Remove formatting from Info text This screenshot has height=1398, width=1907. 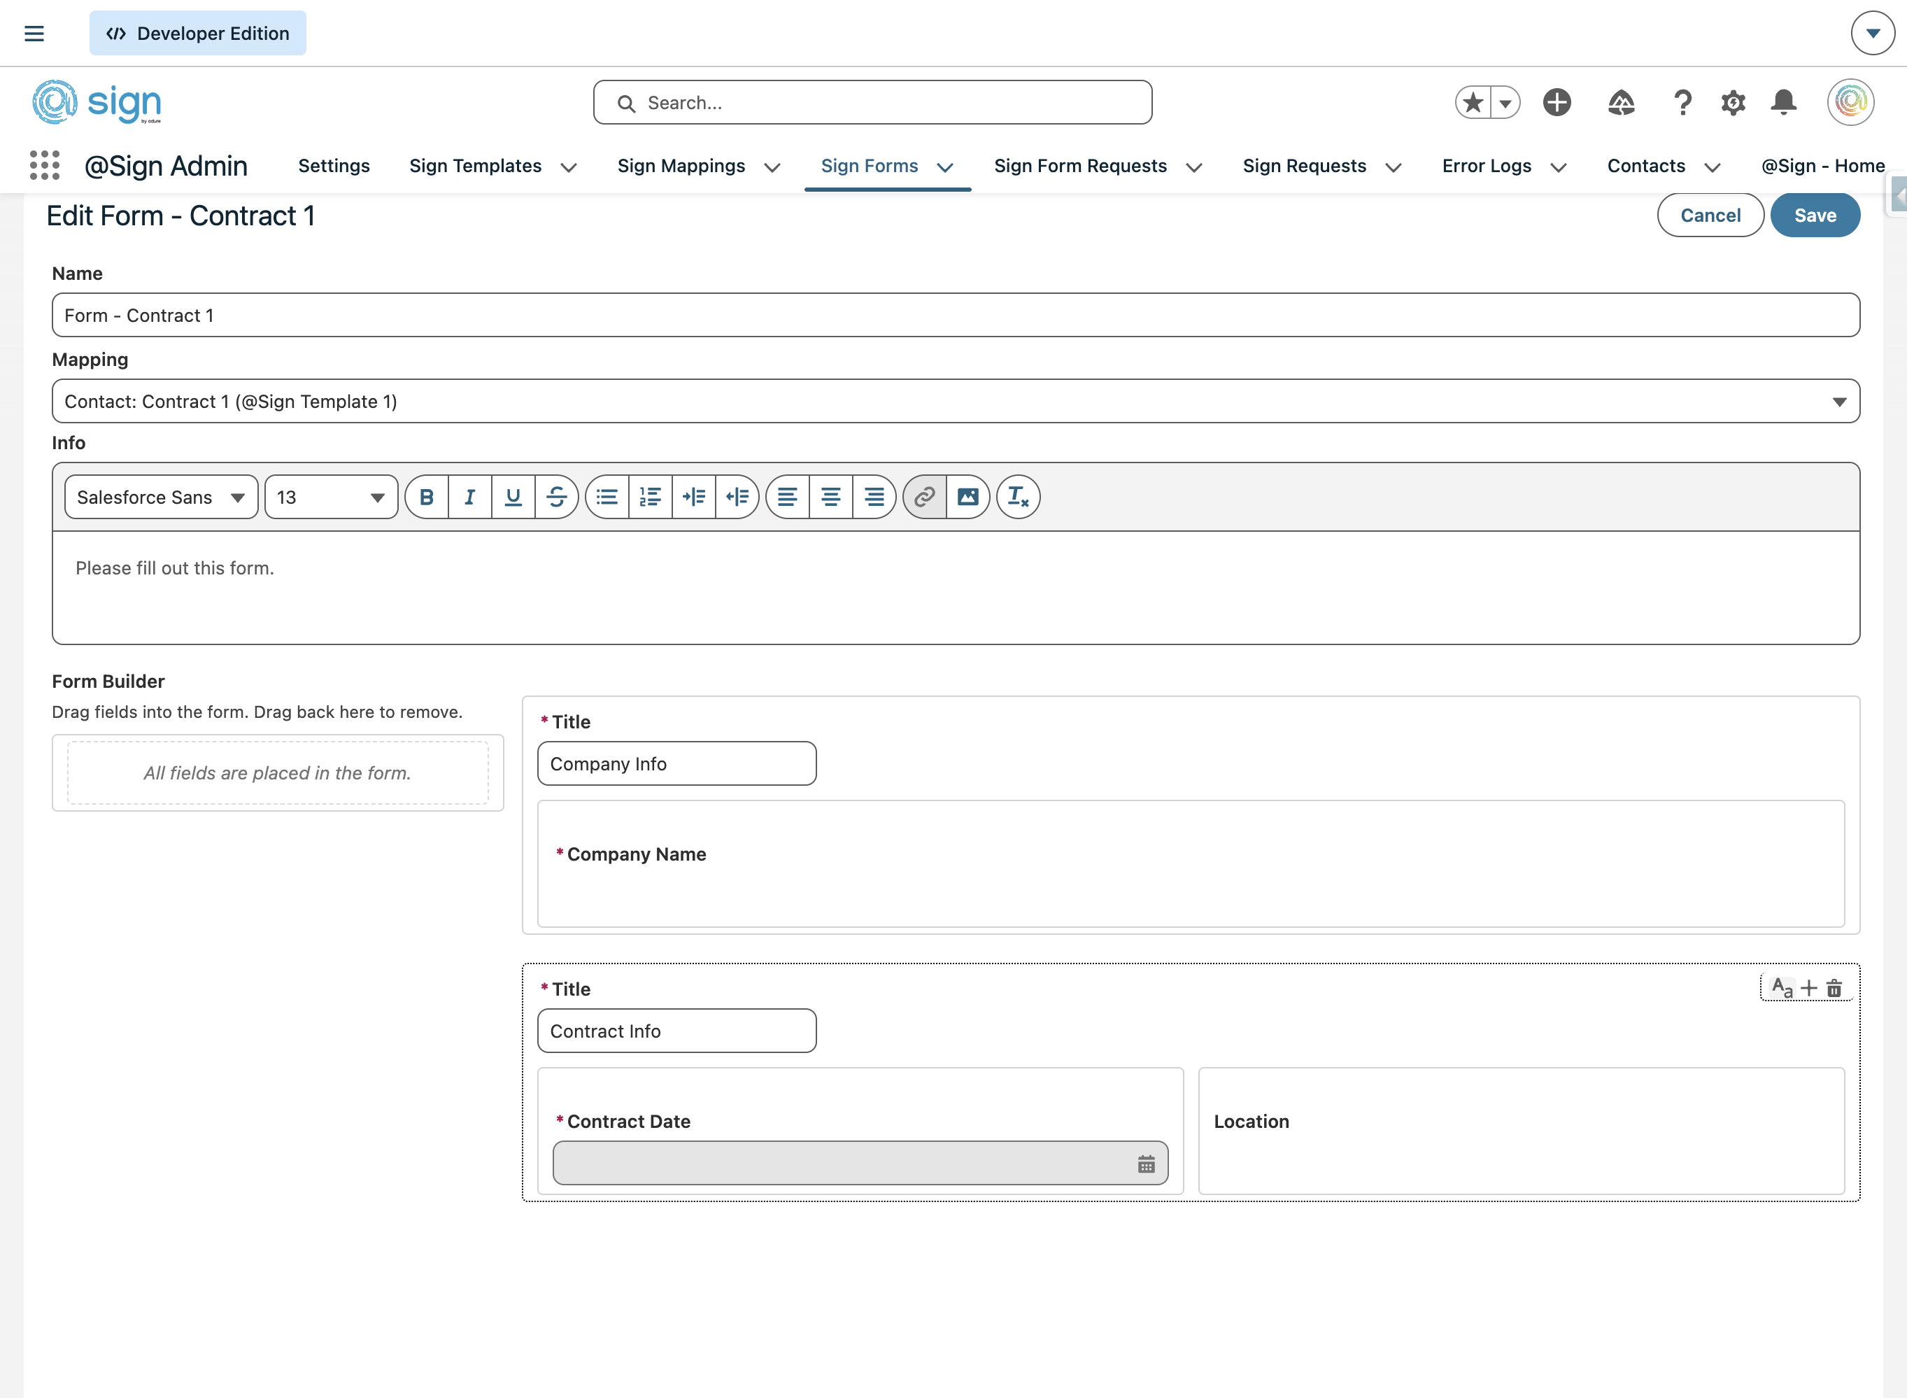click(x=1018, y=497)
